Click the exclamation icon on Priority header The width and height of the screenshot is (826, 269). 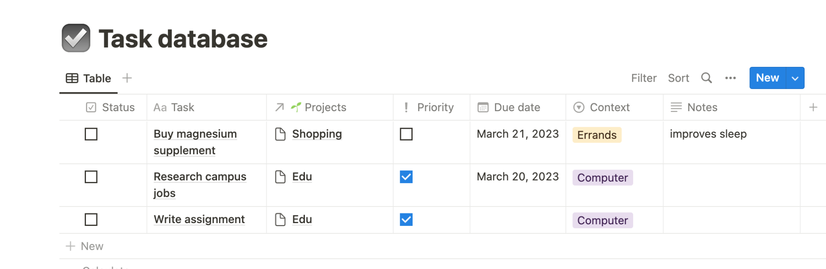[x=406, y=107]
